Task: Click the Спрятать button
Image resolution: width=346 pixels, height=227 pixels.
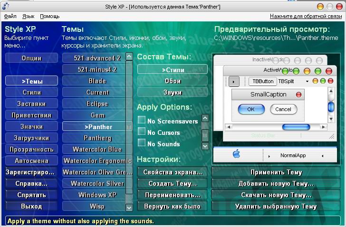Action: coord(31,195)
